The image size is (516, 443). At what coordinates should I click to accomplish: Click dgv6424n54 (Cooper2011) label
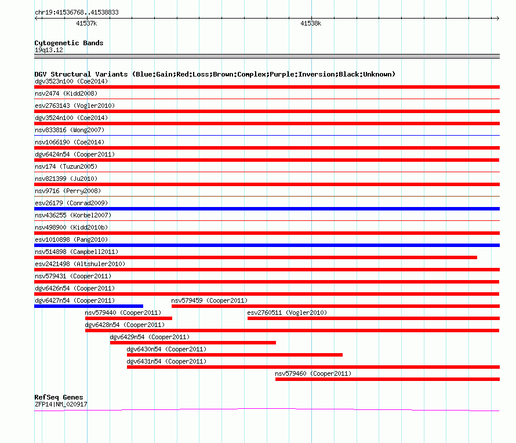tap(75, 154)
